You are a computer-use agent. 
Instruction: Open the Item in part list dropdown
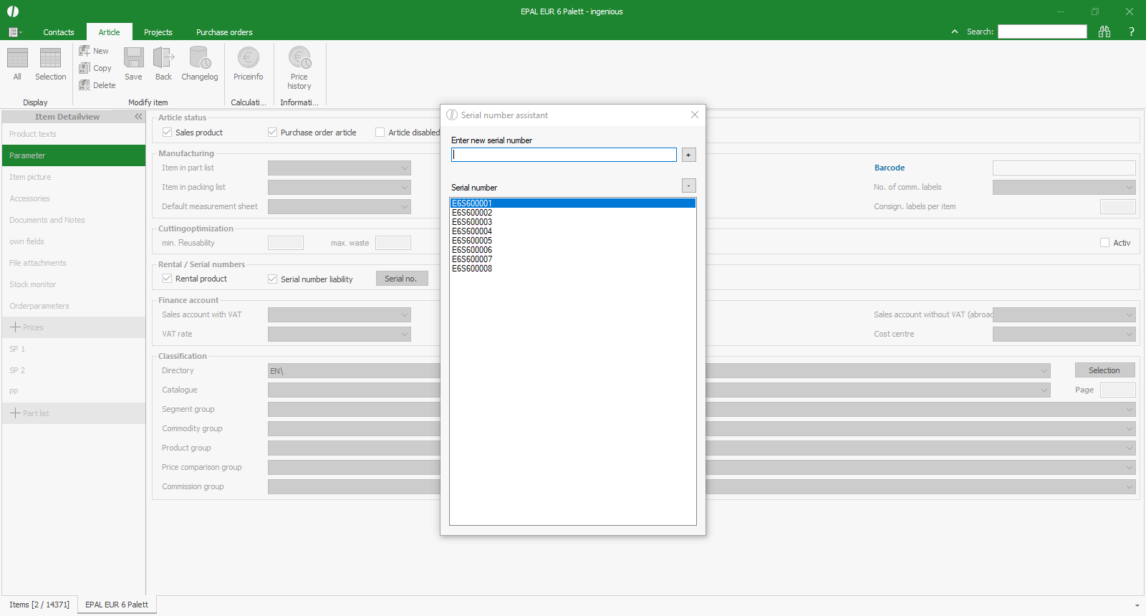click(x=405, y=168)
